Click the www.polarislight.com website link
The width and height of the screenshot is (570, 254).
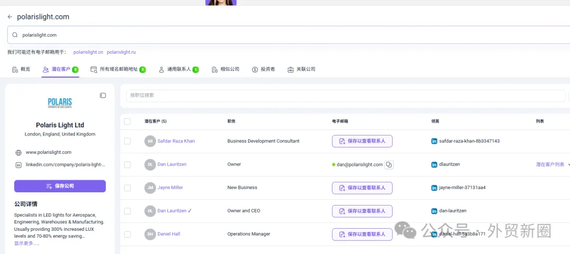(49, 152)
